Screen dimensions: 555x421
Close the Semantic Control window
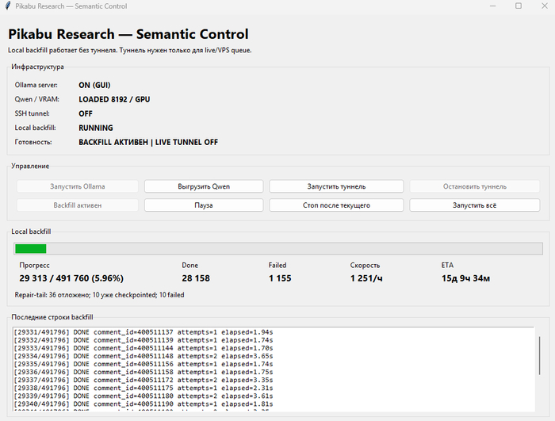click(x=545, y=6)
